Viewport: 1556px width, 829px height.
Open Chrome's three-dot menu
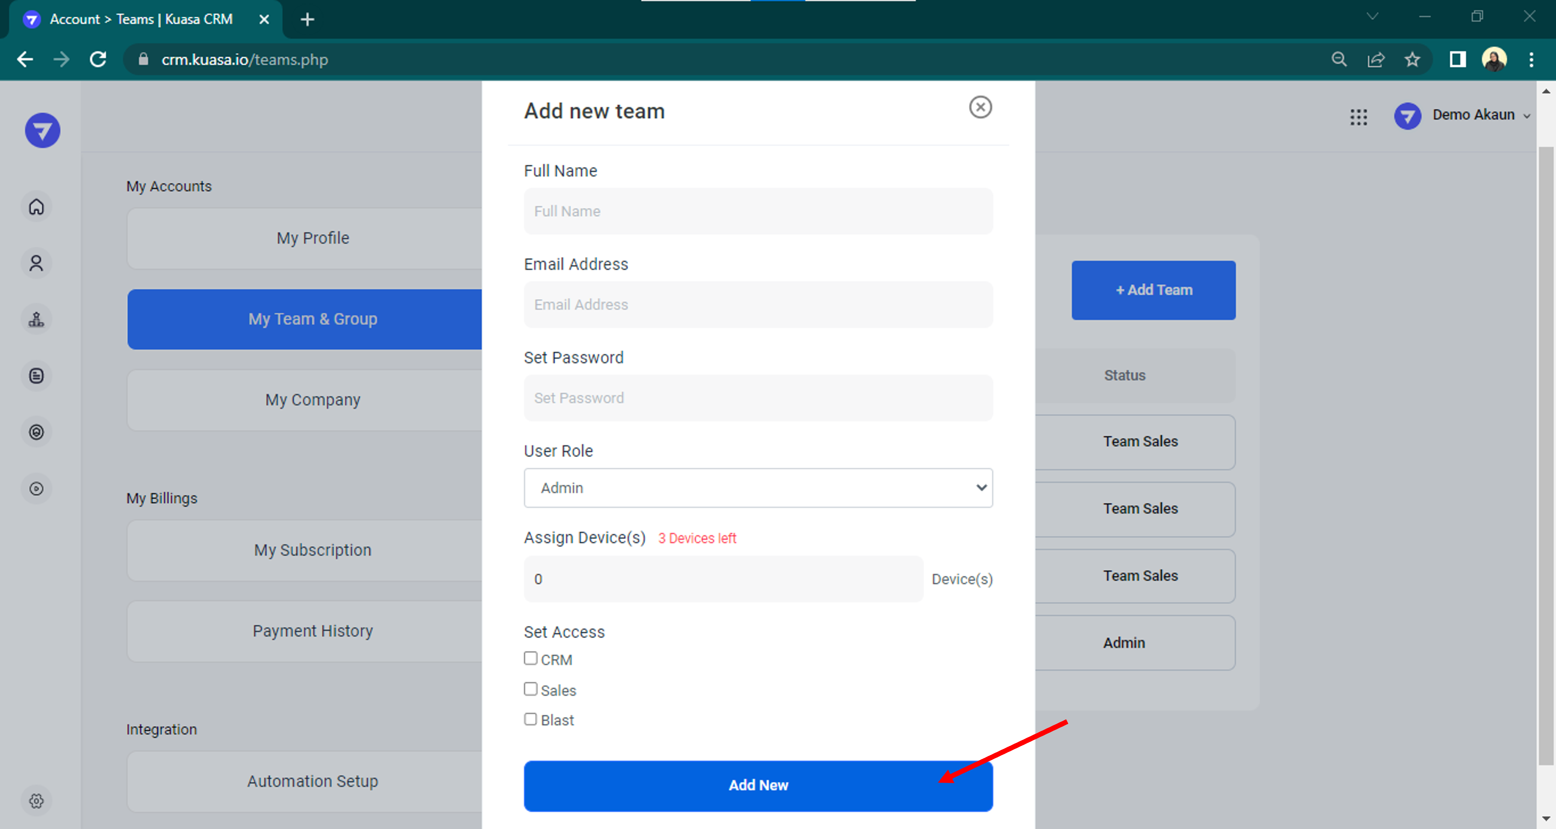[1531, 59]
